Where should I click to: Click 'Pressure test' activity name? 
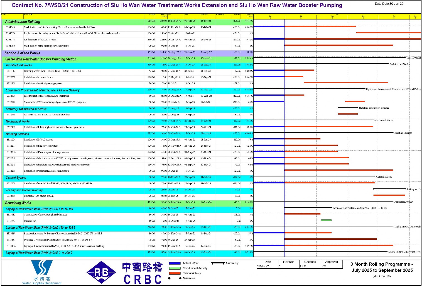30,221
